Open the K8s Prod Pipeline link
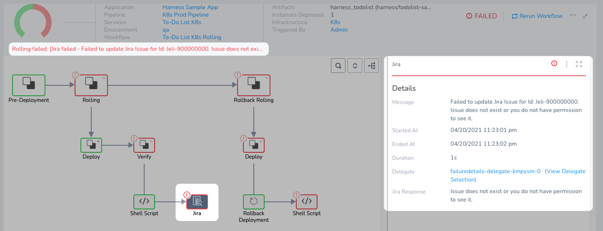The image size is (603, 231). (185, 15)
